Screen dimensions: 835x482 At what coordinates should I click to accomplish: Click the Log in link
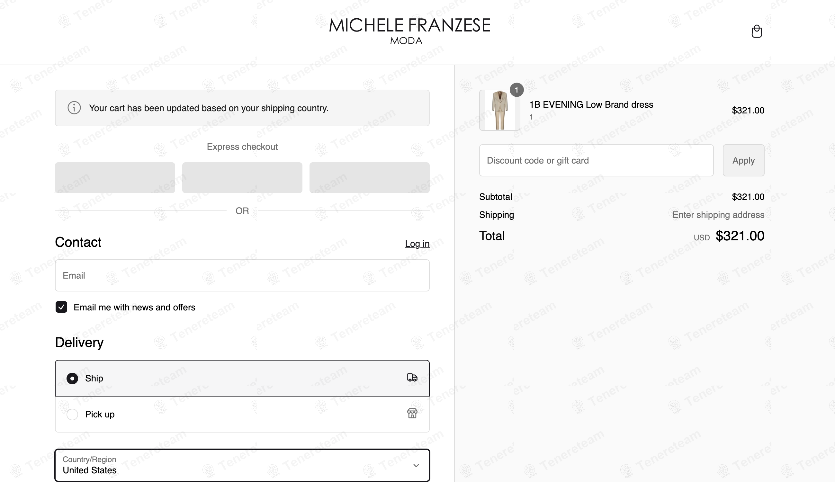[417, 244]
